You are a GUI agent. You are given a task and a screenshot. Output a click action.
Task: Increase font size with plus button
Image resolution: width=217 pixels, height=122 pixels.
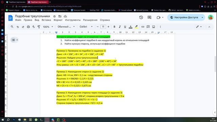click(108, 27)
